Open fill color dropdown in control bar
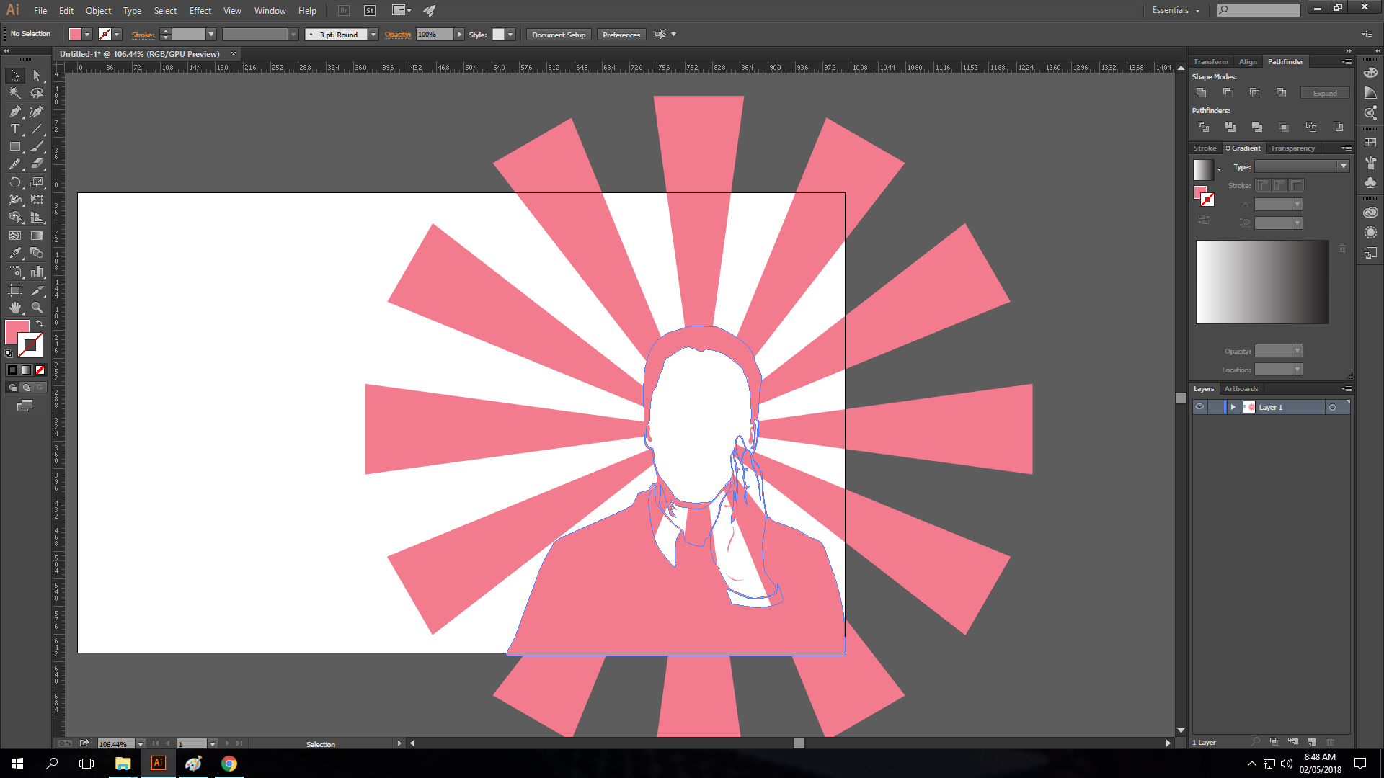The height and width of the screenshot is (778, 1384). pos(87,35)
